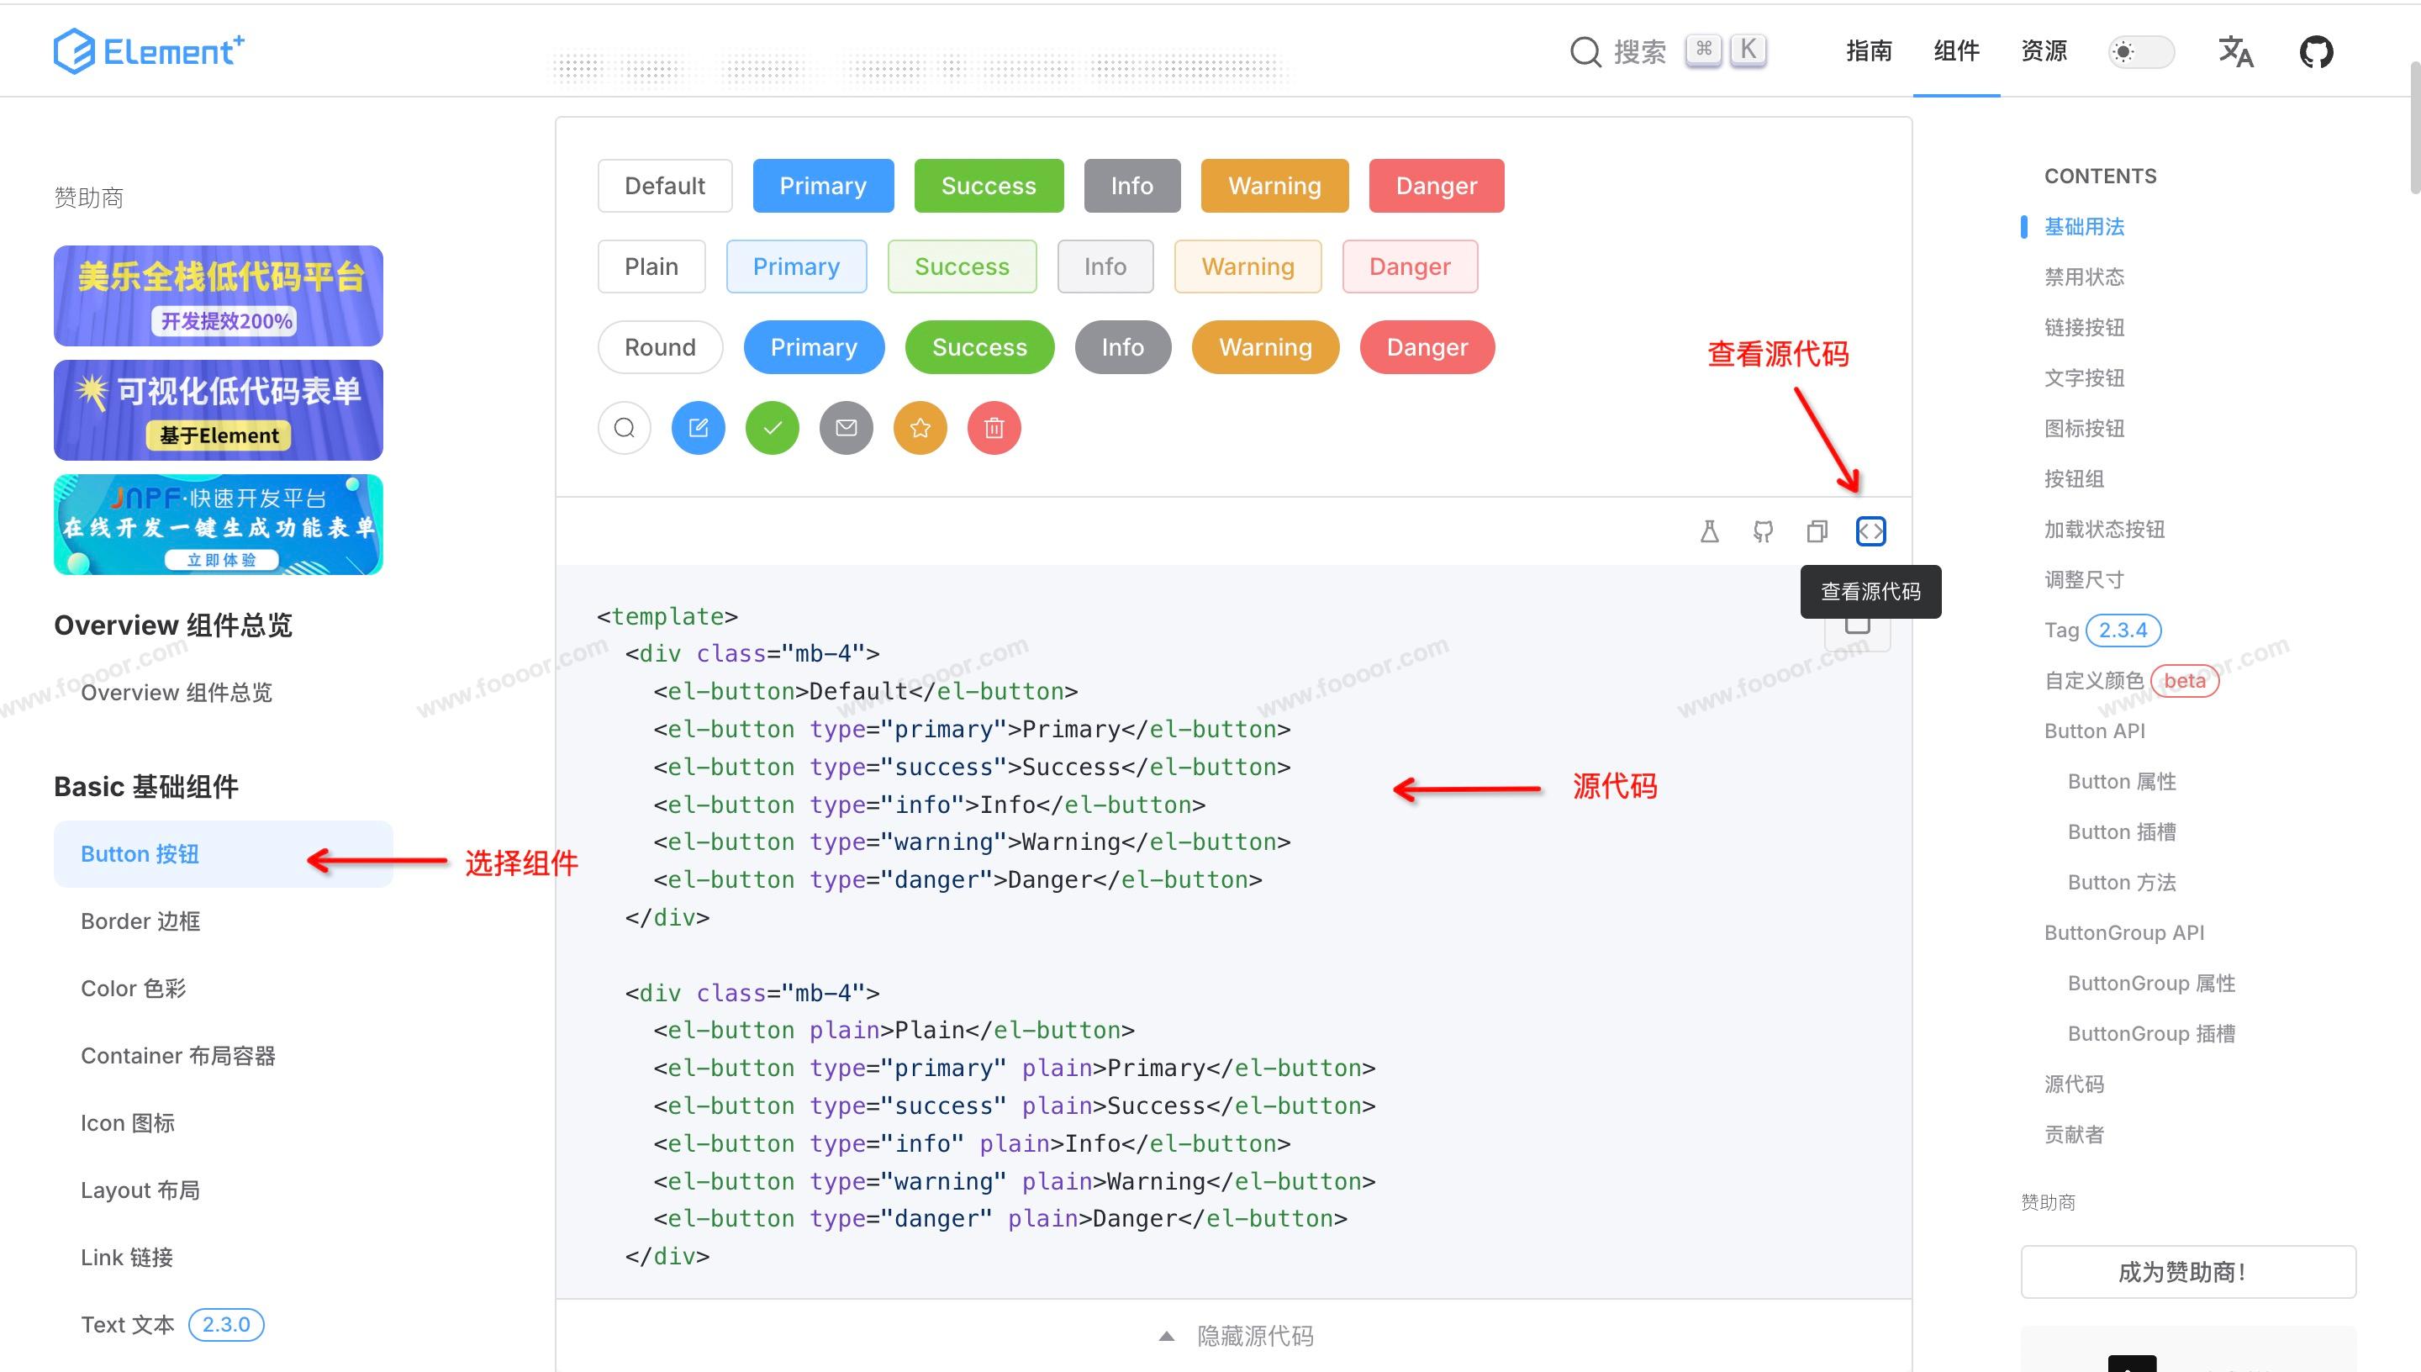Go to 禁用状态 in contents list
The width and height of the screenshot is (2421, 1372).
(x=2084, y=277)
